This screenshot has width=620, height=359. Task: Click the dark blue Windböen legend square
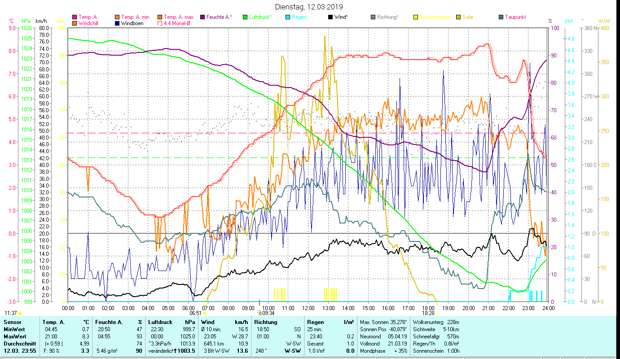click(117, 23)
